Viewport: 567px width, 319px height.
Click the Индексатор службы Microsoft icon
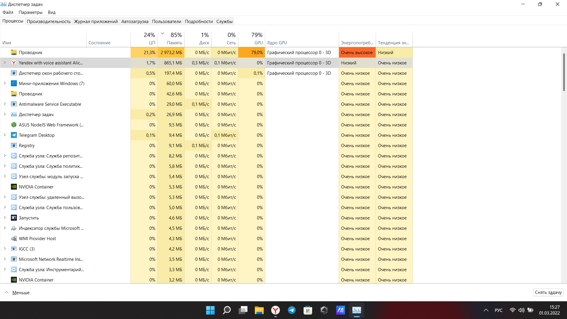click(14, 228)
